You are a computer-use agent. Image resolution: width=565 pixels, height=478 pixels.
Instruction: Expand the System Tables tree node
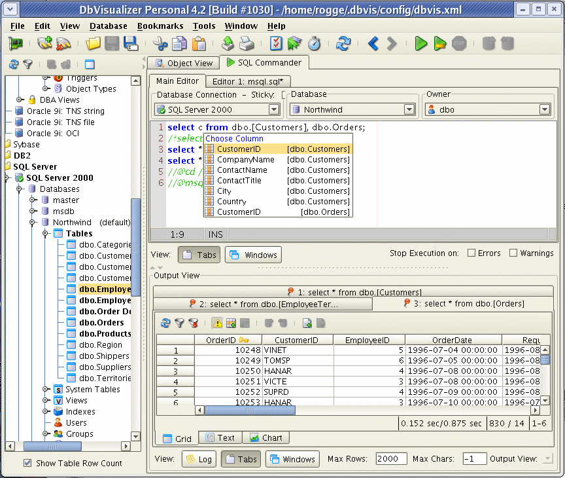click(46, 390)
